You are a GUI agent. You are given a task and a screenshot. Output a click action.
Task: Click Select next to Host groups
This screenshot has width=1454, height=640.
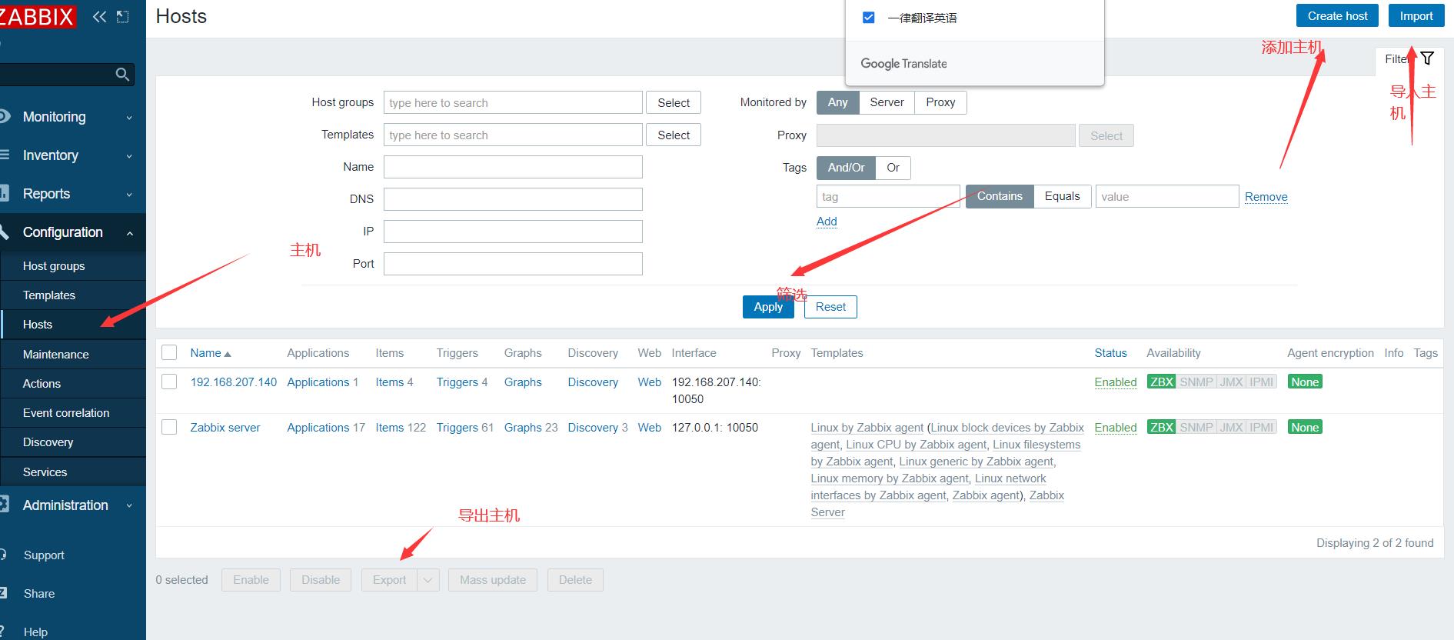point(674,103)
